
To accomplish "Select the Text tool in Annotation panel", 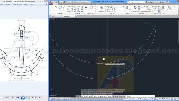I will [86, 8].
